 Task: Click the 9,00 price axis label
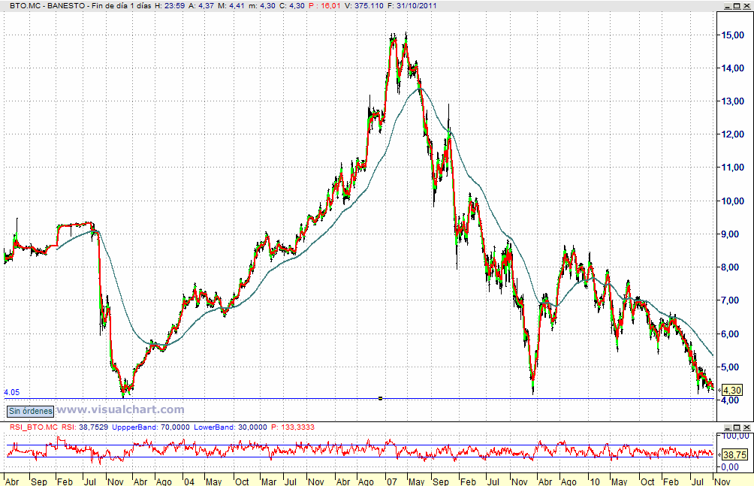tap(731, 234)
